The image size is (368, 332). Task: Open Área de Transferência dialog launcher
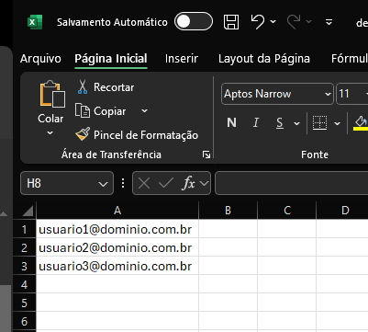tap(206, 155)
